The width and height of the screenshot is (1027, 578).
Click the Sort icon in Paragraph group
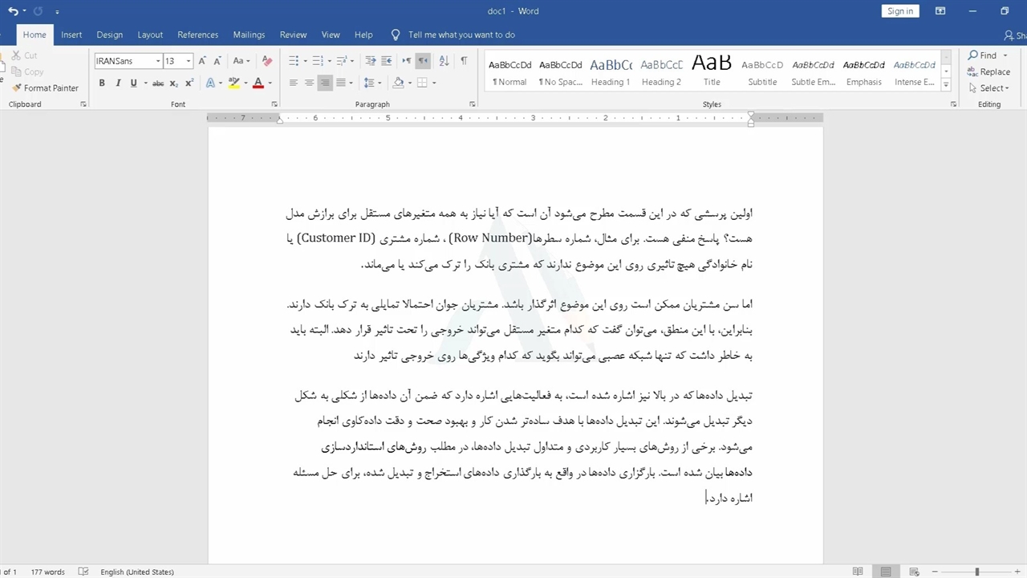point(442,61)
